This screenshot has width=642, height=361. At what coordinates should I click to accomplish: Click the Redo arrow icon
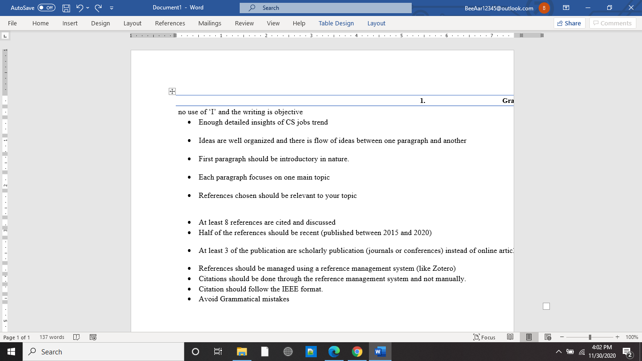pyautogui.click(x=98, y=8)
